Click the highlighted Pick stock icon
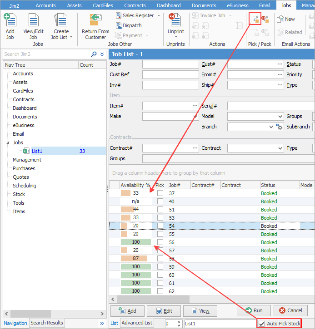The width and height of the screenshot is (315, 329). tap(255, 19)
